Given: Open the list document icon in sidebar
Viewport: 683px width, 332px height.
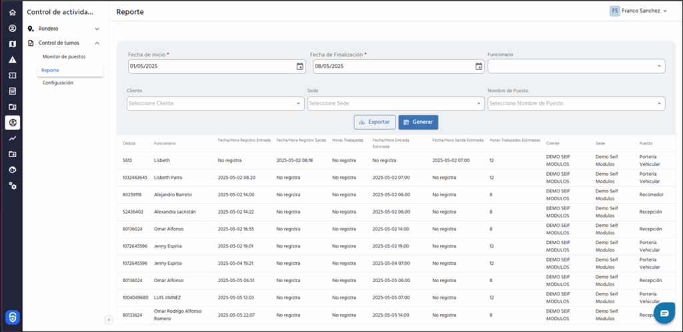Looking at the screenshot, I should point(12,91).
